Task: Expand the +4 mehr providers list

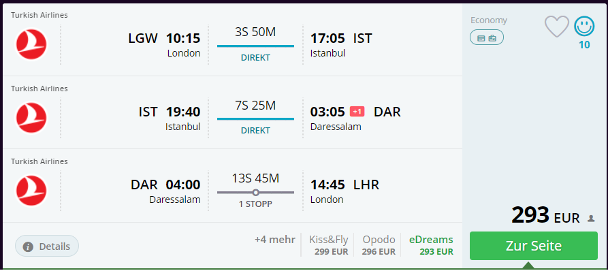Action: tap(275, 239)
